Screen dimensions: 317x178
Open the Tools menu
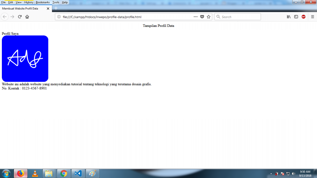56,2
